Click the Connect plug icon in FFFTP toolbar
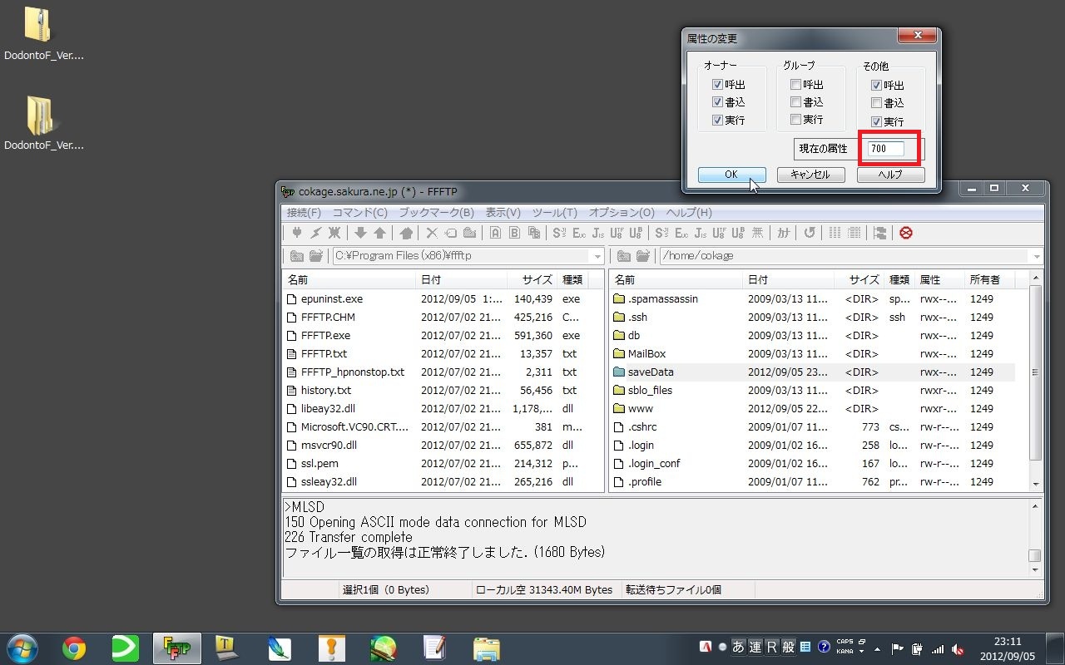The image size is (1065, 665). [296, 233]
